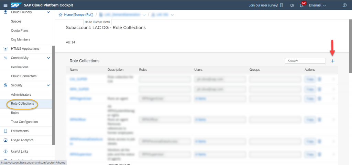The image size is (352, 165).
Task: Click the 'SAP Cloud Platform Cockpit' title
Action: coord(48,5)
